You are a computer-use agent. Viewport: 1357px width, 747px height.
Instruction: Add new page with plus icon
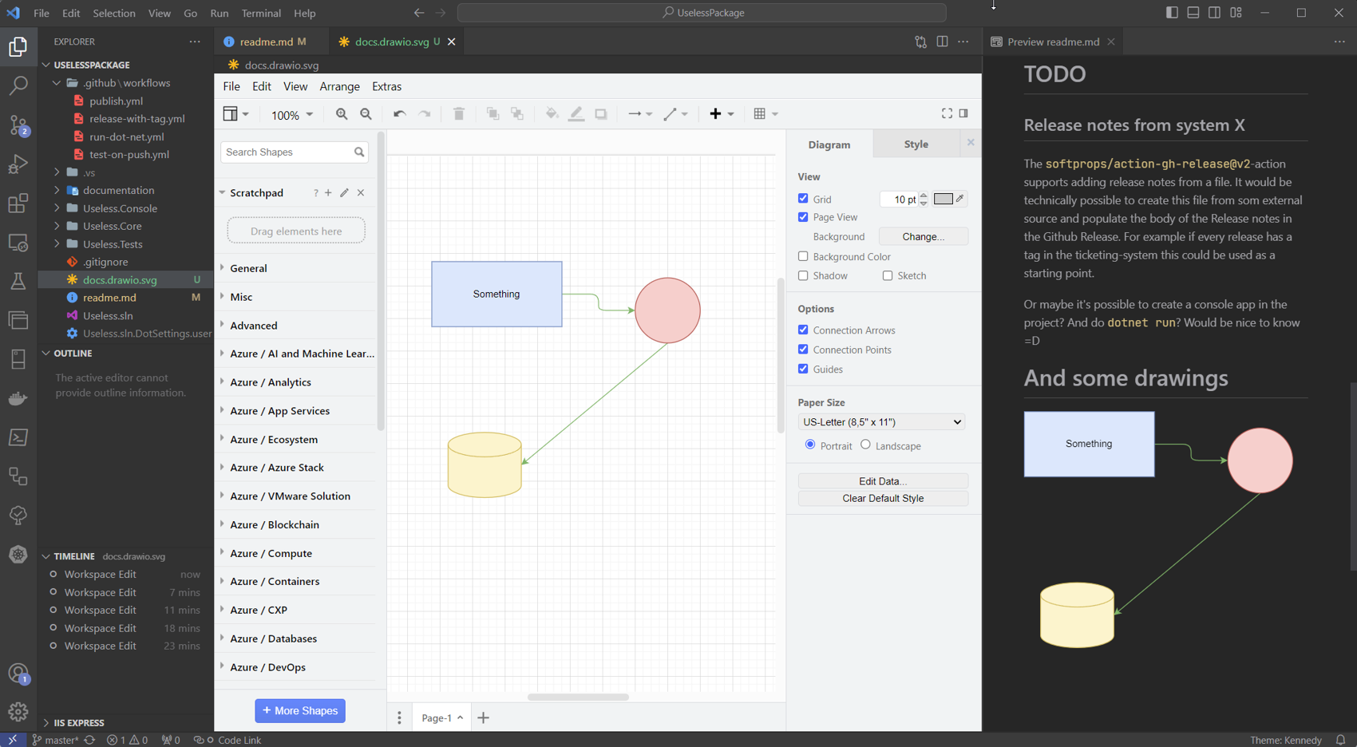point(483,717)
